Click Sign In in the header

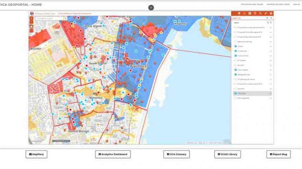[x=296, y=4]
